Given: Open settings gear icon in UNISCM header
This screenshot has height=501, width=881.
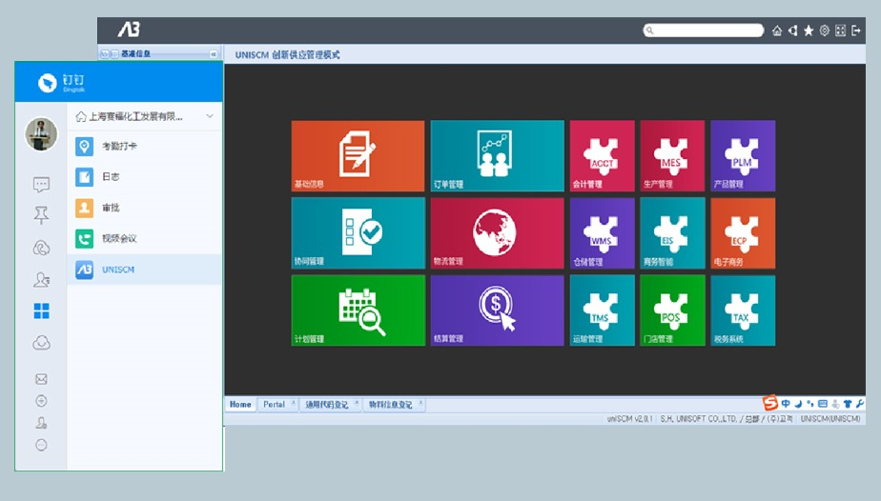Looking at the screenshot, I should tap(824, 30).
